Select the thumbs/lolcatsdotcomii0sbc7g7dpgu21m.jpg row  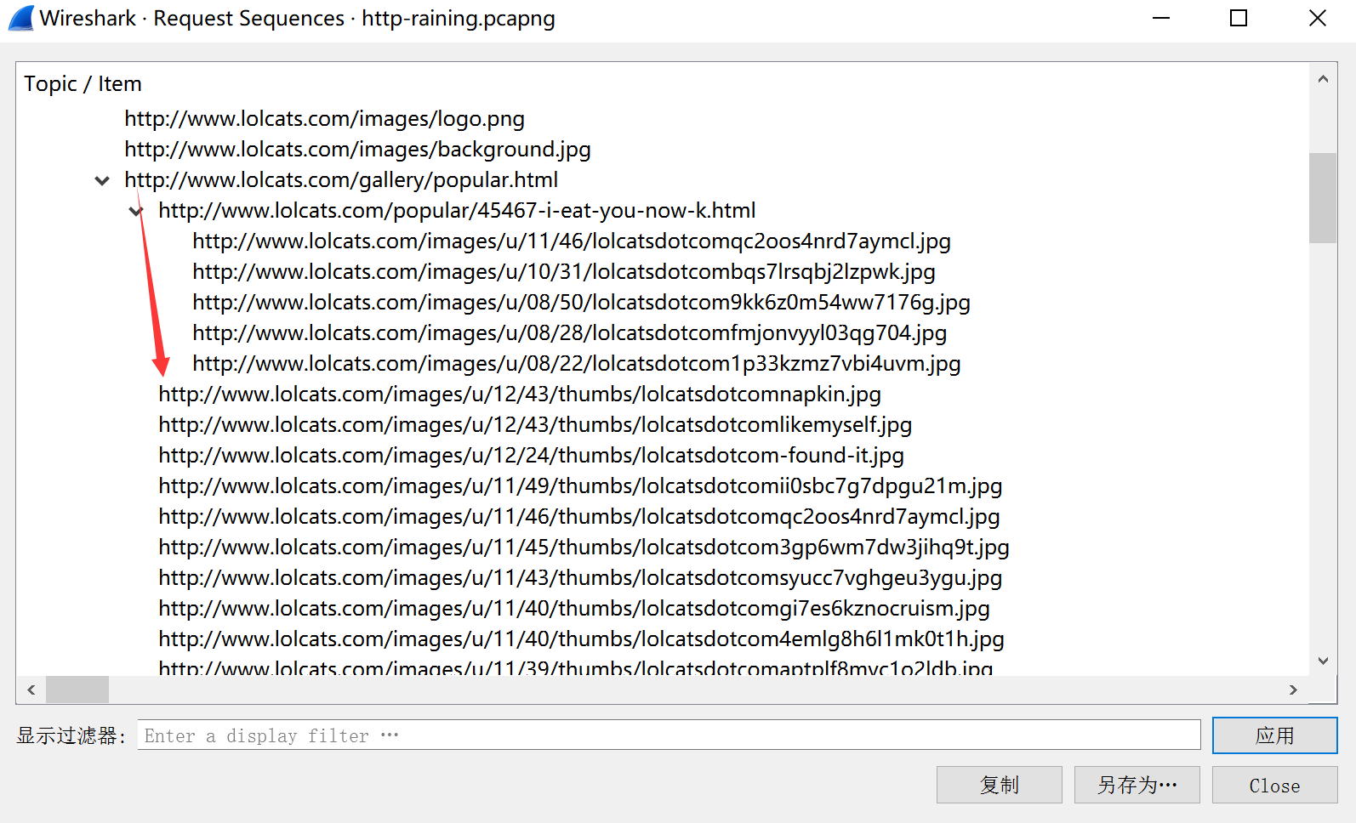pyautogui.click(x=580, y=486)
